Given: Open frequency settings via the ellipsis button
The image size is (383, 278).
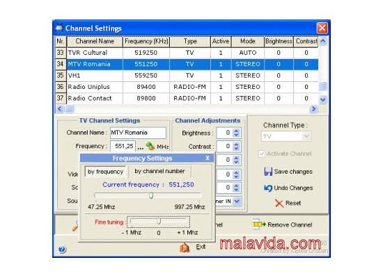Looking at the screenshot, I should tap(141, 148).
